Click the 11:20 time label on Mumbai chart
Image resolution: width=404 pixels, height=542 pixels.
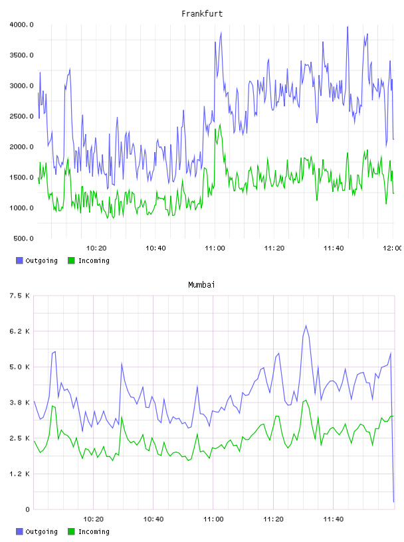pos(273,519)
